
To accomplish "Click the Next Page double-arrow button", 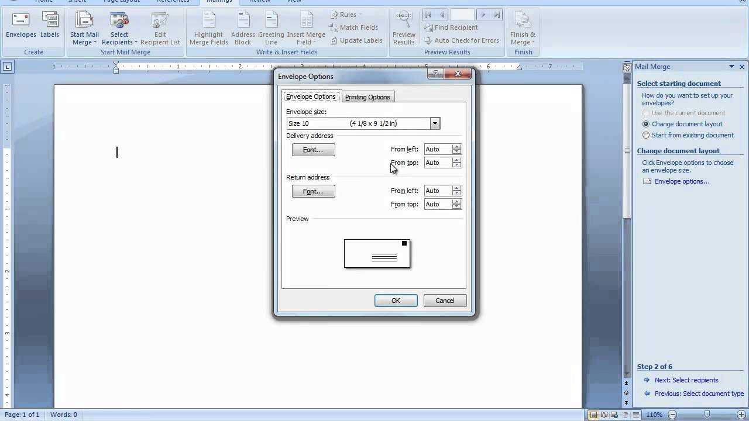I will pyautogui.click(x=626, y=402).
